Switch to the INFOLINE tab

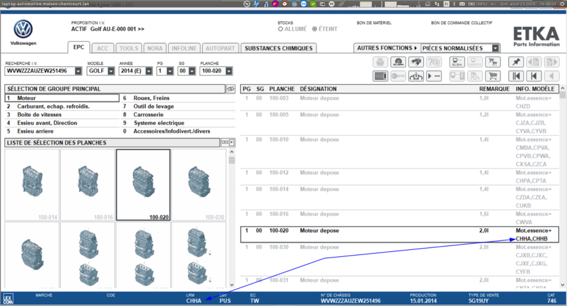[184, 48]
